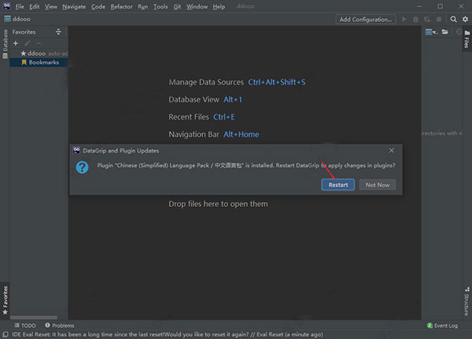The width and height of the screenshot is (472, 339).
Task: Open the Problems tool window
Action: 60,326
